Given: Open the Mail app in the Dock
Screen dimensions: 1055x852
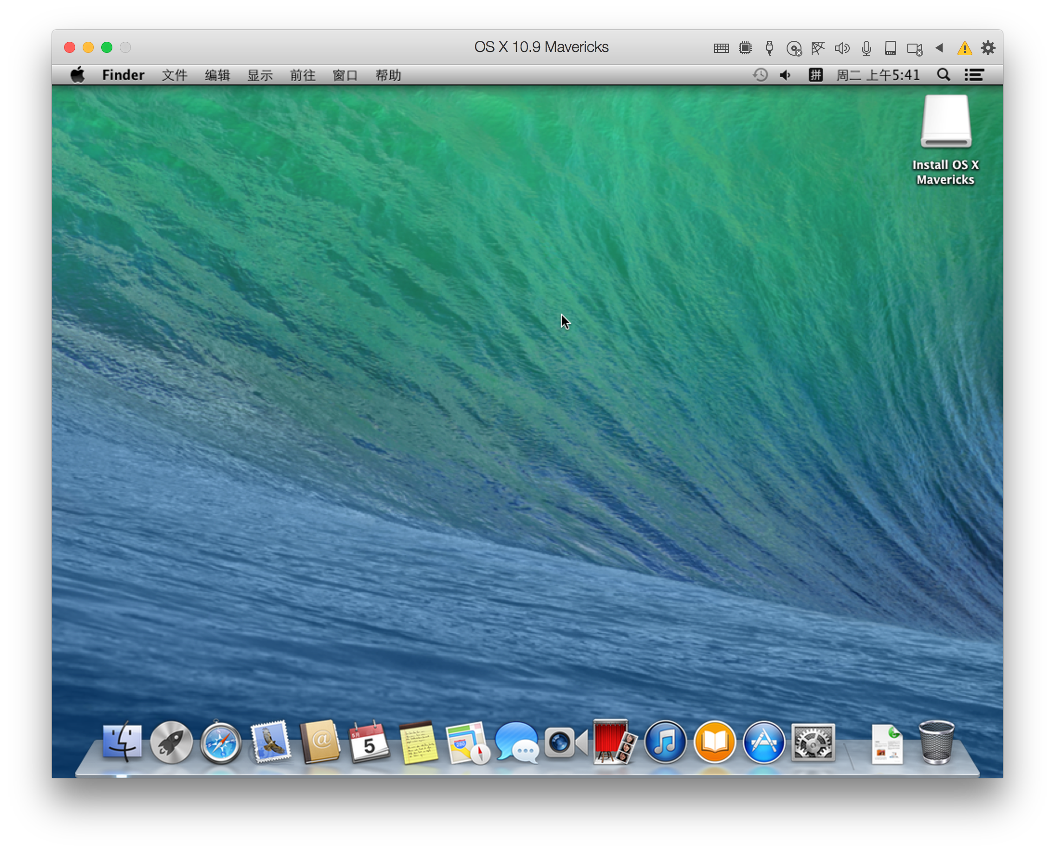Looking at the screenshot, I should 270,742.
